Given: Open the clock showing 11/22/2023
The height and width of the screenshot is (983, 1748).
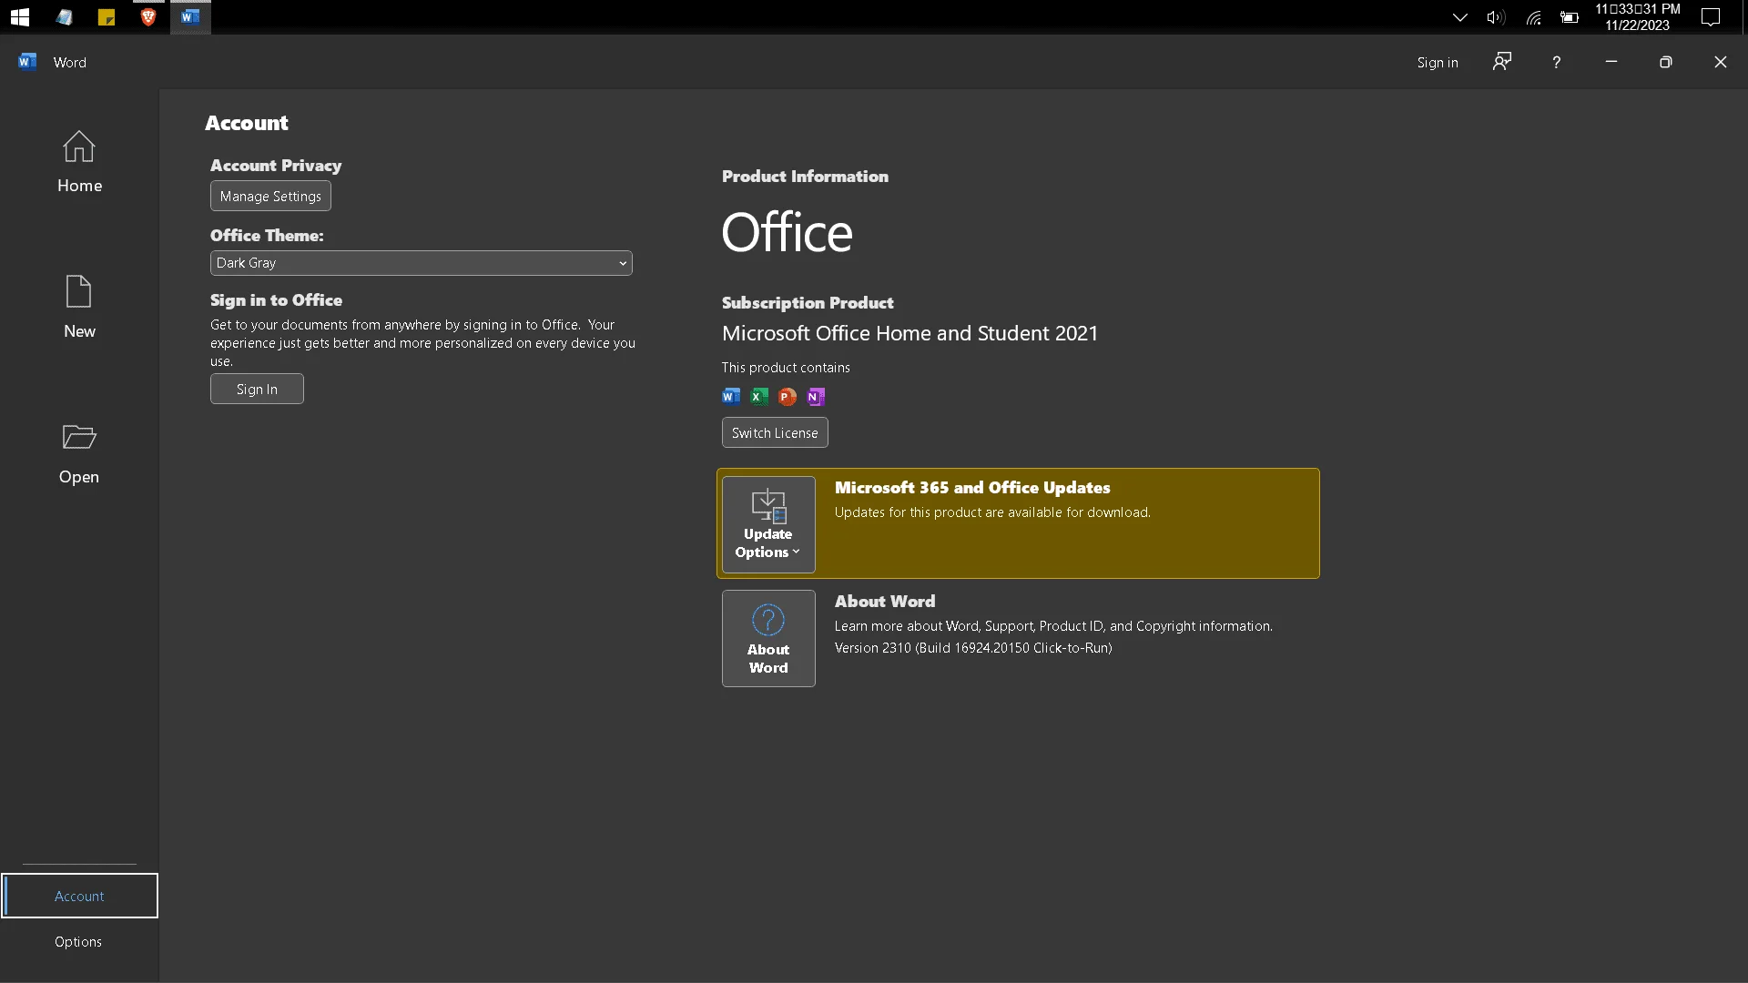Looking at the screenshot, I should [1638, 17].
